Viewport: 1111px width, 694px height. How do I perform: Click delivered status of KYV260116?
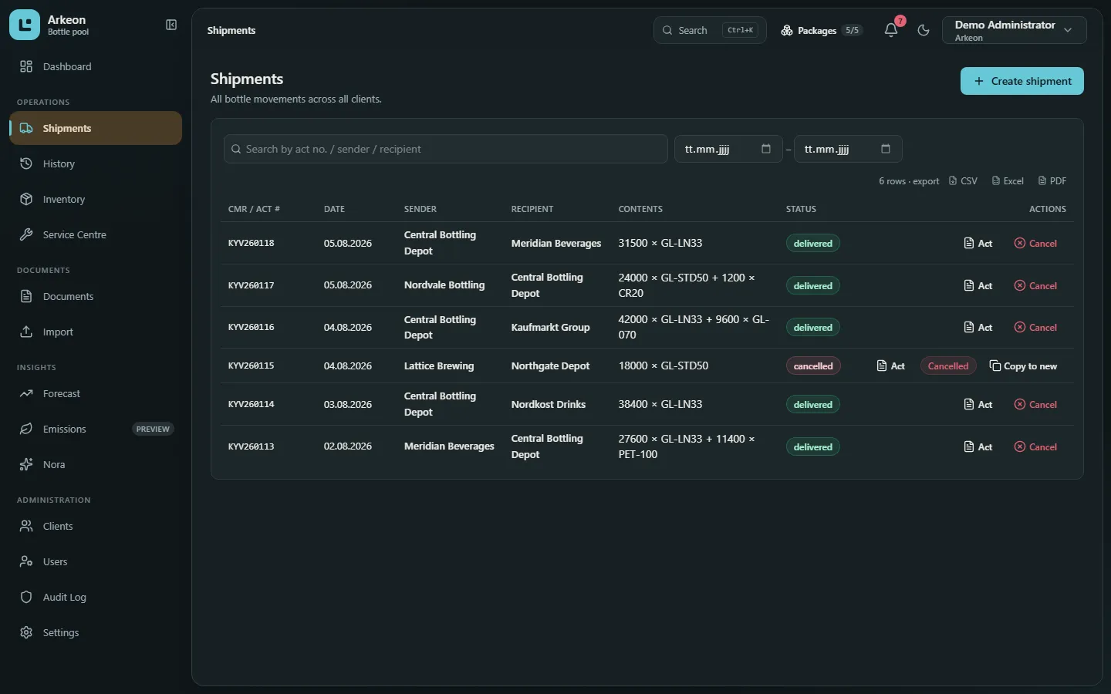(813, 327)
